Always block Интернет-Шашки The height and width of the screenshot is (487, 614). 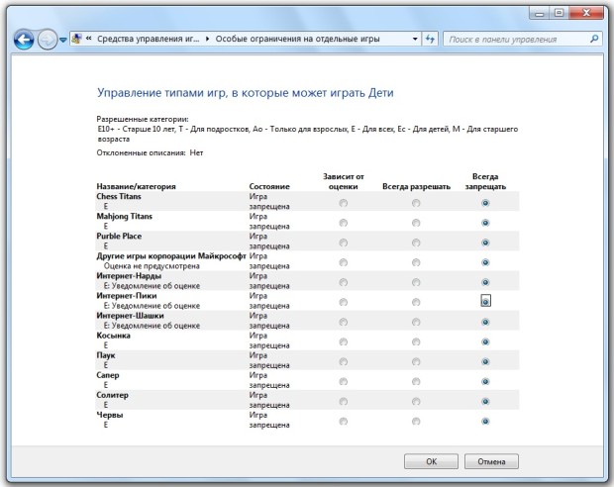pos(485,322)
